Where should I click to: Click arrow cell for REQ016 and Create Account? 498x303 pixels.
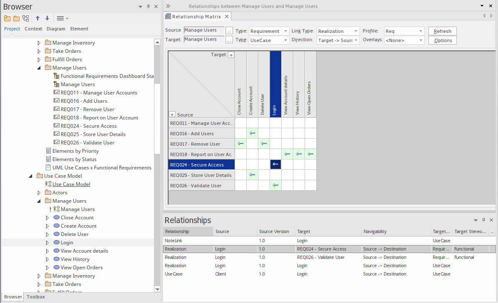pos(252,133)
